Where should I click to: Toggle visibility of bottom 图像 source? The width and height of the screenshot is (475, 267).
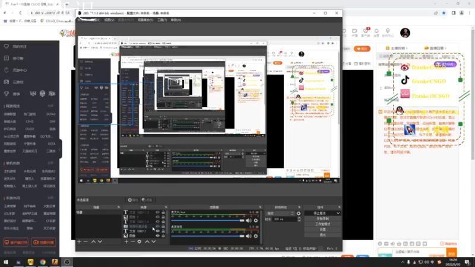tap(157, 236)
